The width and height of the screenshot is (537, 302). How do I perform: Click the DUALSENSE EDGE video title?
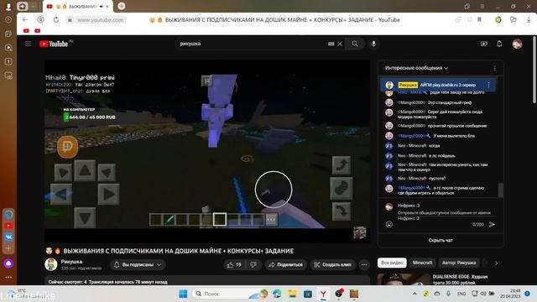tap(460, 279)
